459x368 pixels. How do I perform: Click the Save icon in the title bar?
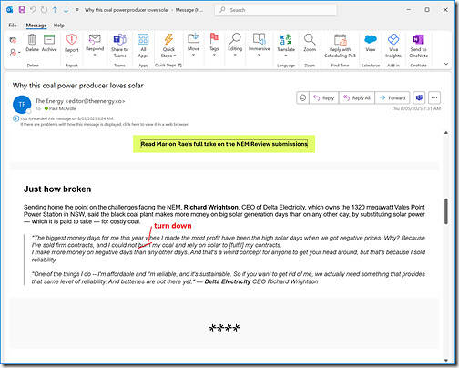pos(22,10)
